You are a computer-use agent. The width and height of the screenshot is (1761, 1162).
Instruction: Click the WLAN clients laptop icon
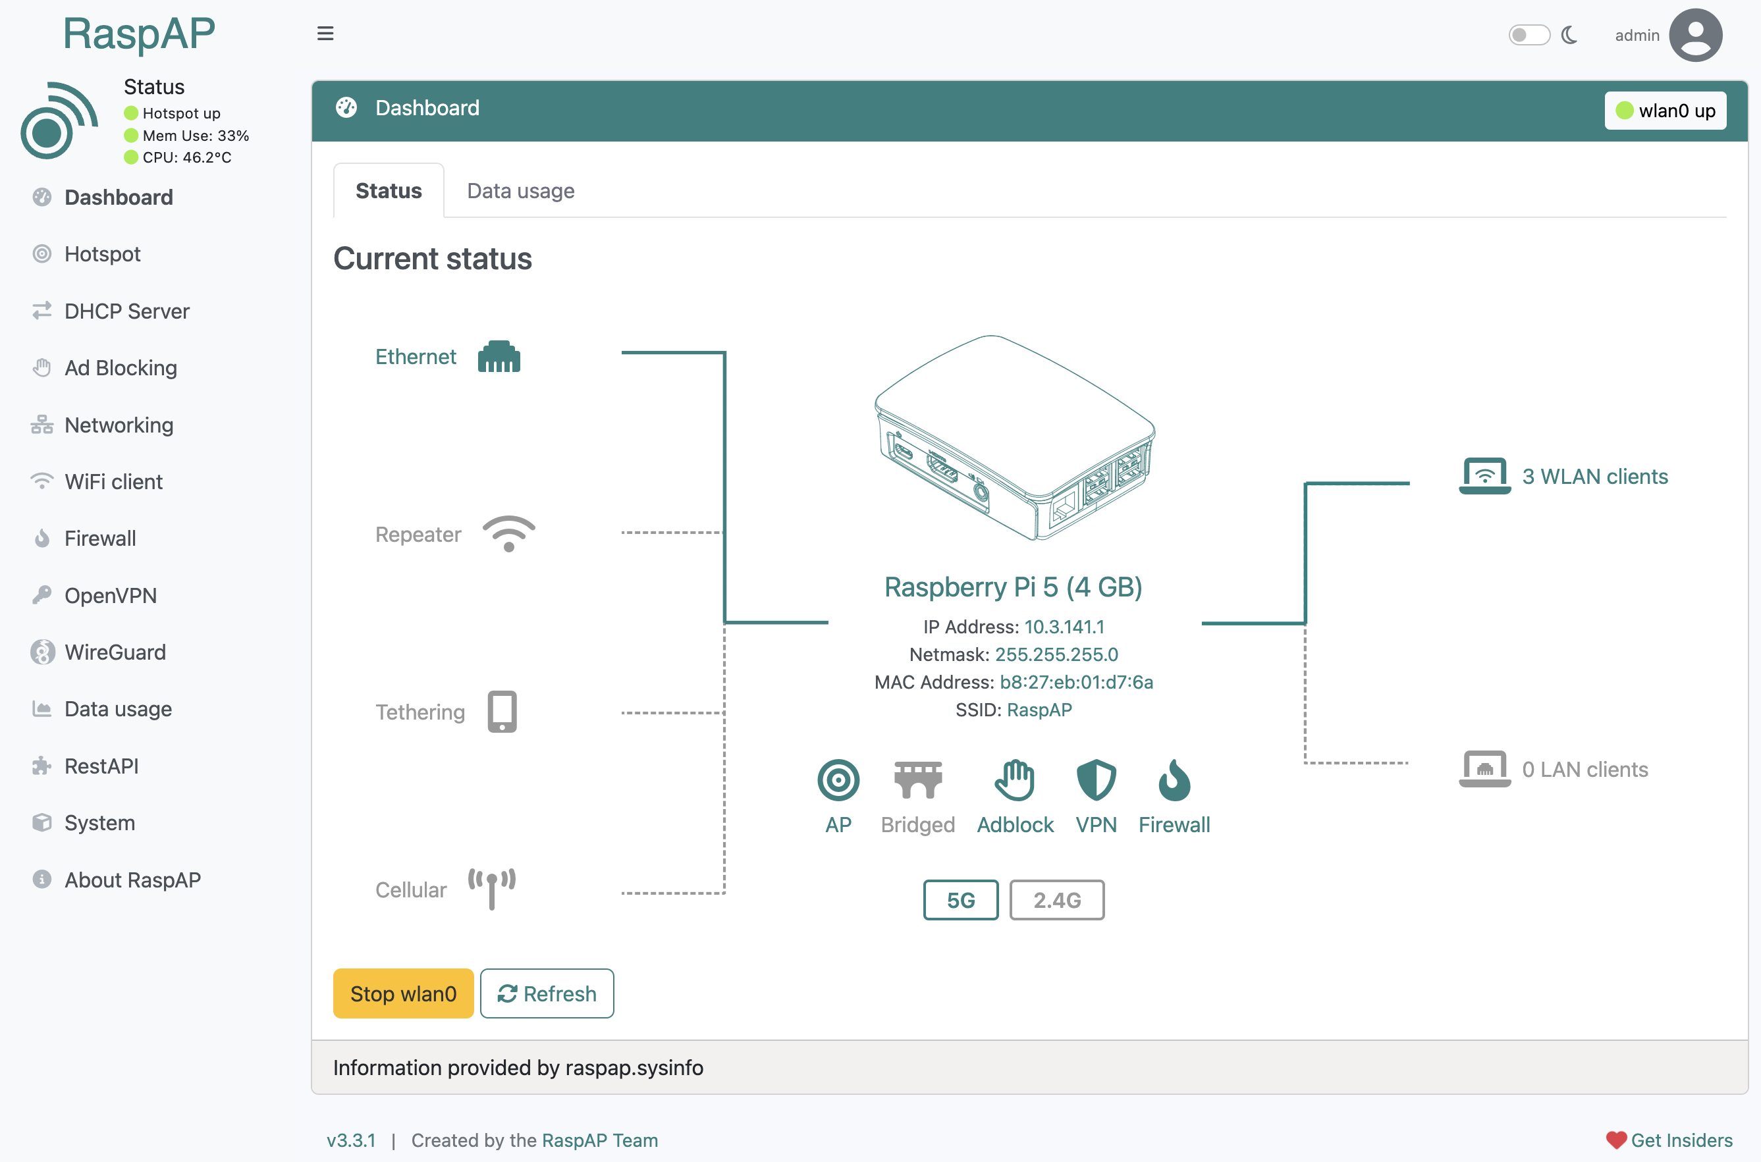click(x=1484, y=476)
